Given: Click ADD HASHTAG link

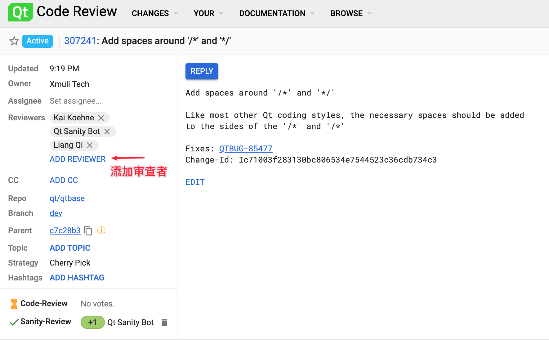Looking at the screenshot, I should pos(77,278).
